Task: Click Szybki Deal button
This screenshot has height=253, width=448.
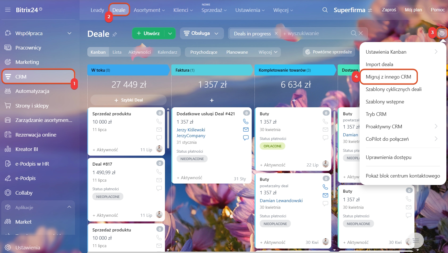Action: click(x=128, y=100)
